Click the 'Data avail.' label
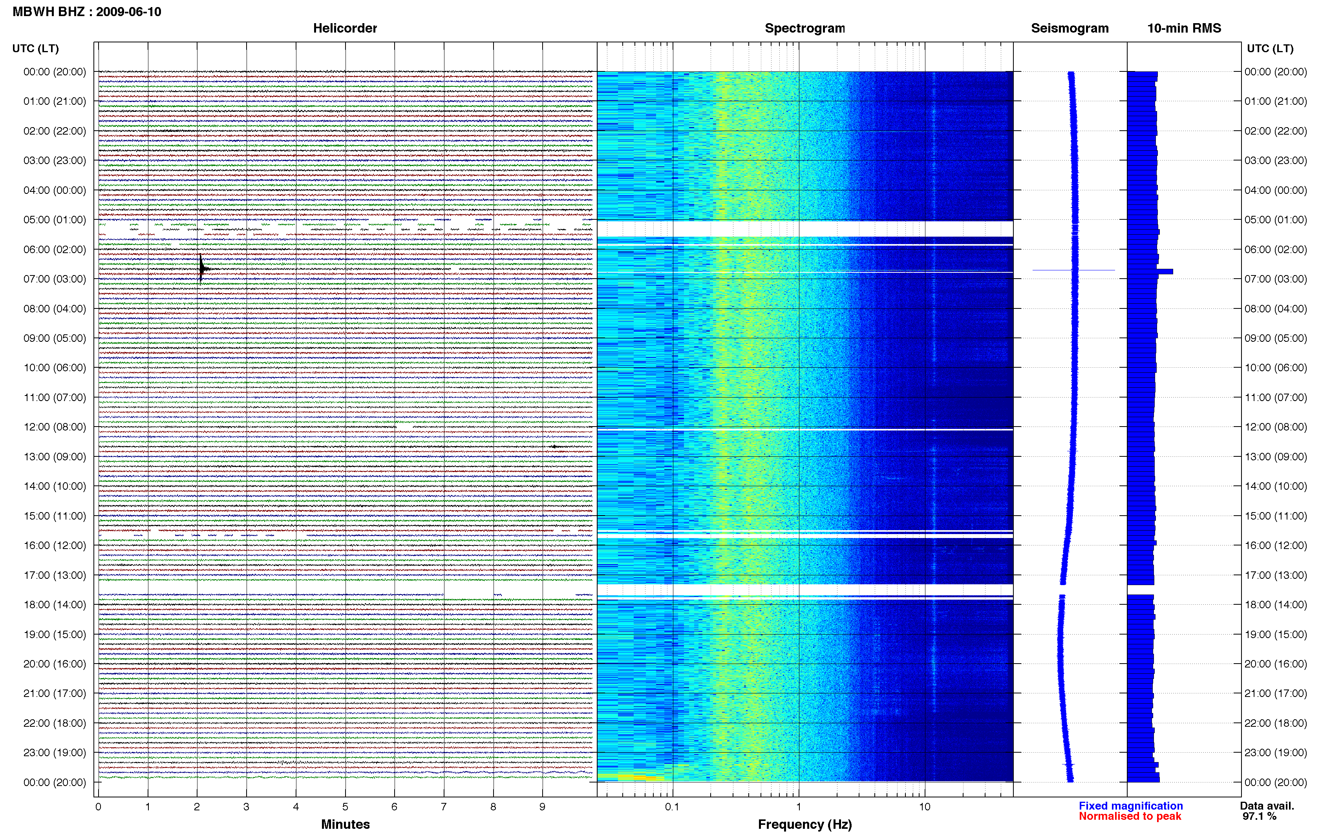Image resolution: width=1342 pixels, height=839 pixels. pos(1267,806)
